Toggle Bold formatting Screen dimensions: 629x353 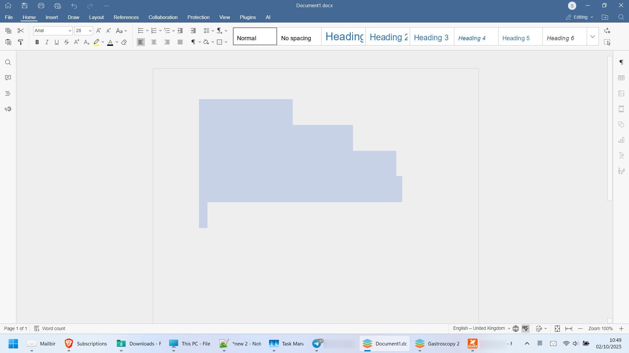click(x=37, y=42)
